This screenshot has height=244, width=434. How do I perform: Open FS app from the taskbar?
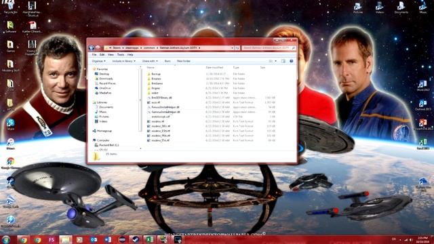click(52, 239)
